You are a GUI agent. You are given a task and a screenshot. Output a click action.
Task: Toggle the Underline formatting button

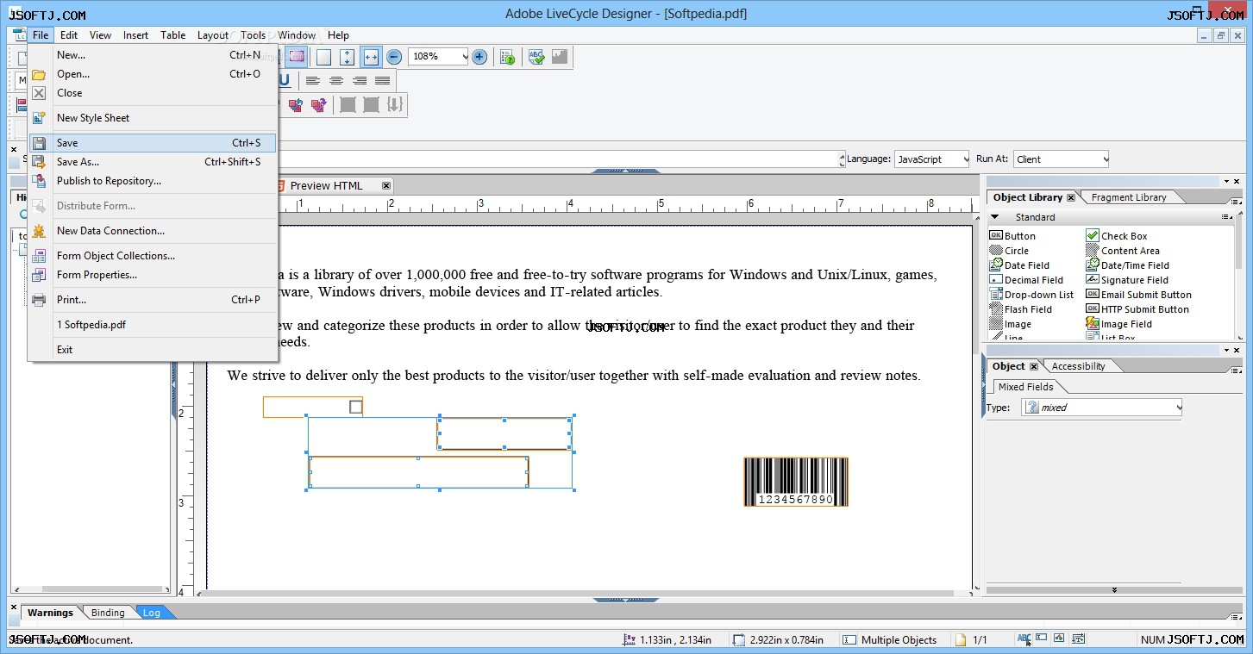pyautogui.click(x=284, y=80)
